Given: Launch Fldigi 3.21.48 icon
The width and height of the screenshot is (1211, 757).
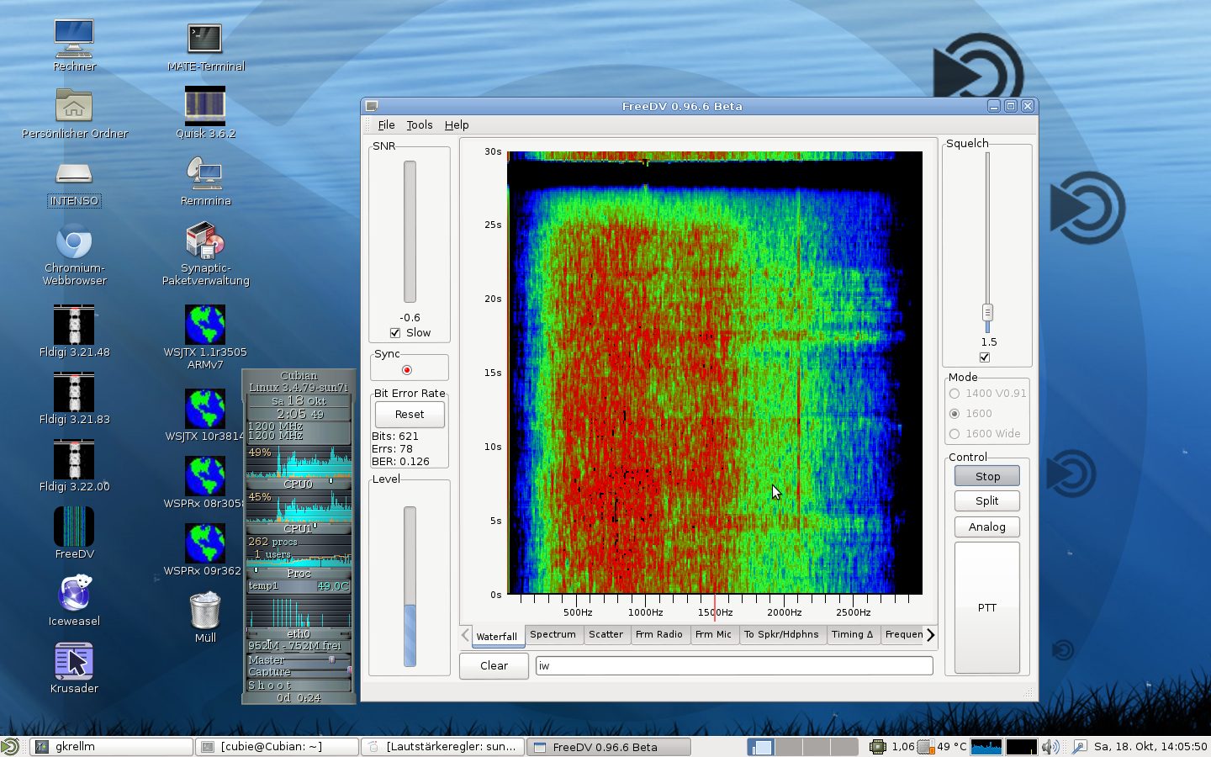Looking at the screenshot, I should pyautogui.click(x=74, y=325).
